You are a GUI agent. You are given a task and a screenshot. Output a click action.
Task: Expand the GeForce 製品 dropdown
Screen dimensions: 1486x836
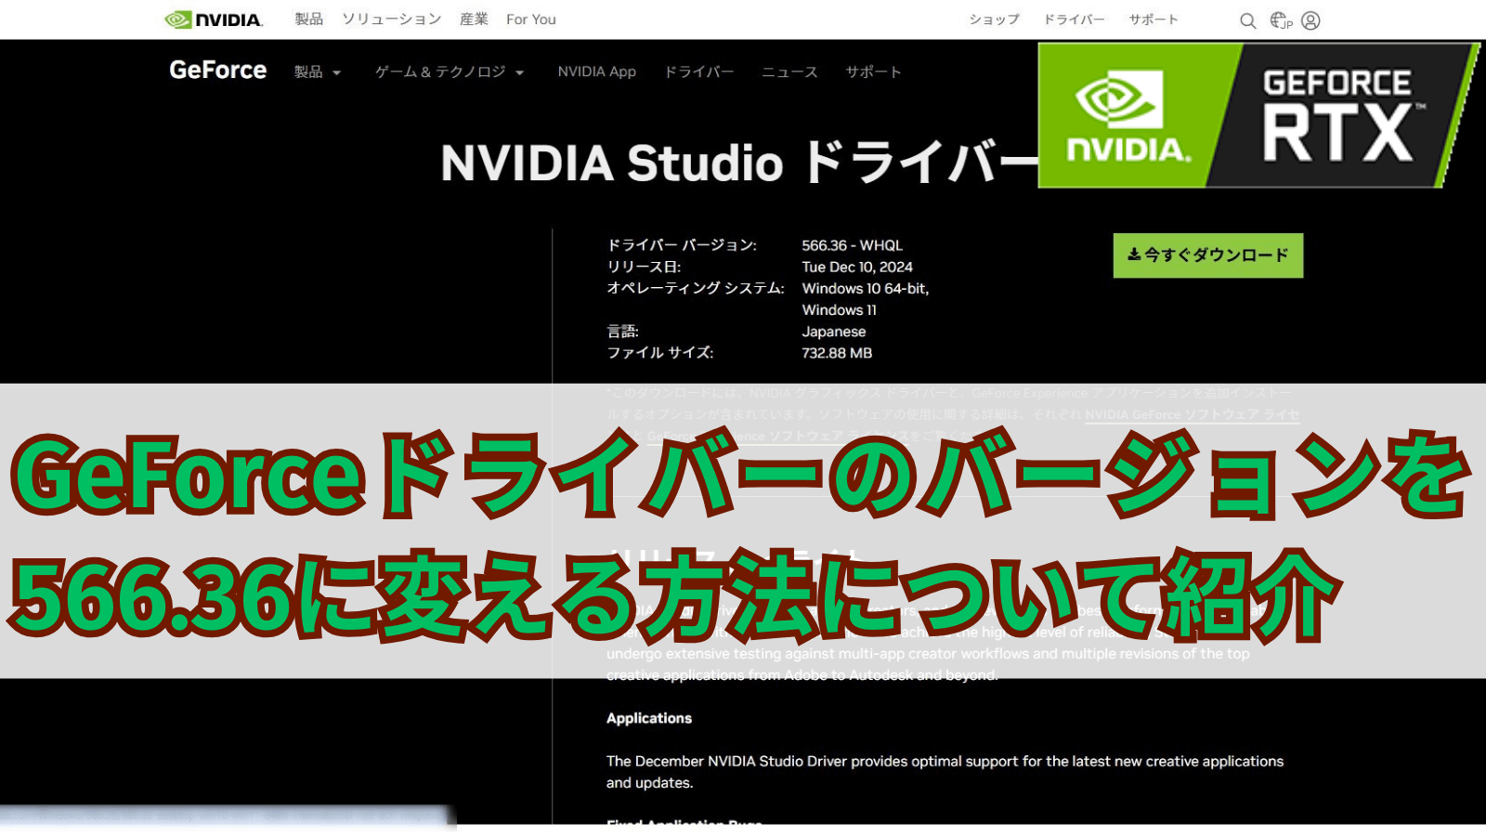(x=317, y=72)
